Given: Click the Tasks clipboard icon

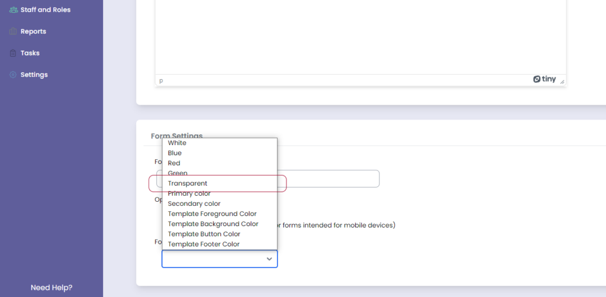Looking at the screenshot, I should click(13, 53).
